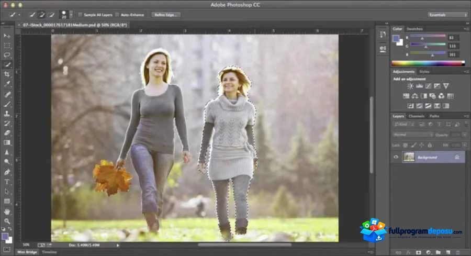This screenshot has height=256, width=471.
Task: Hide the Background layer with eye icon
Action: pyautogui.click(x=396, y=157)
